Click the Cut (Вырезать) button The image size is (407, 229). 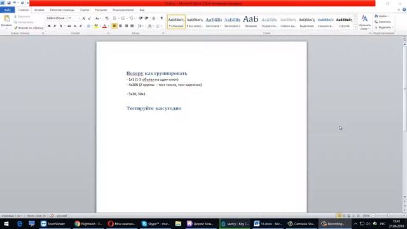(22, 17)
